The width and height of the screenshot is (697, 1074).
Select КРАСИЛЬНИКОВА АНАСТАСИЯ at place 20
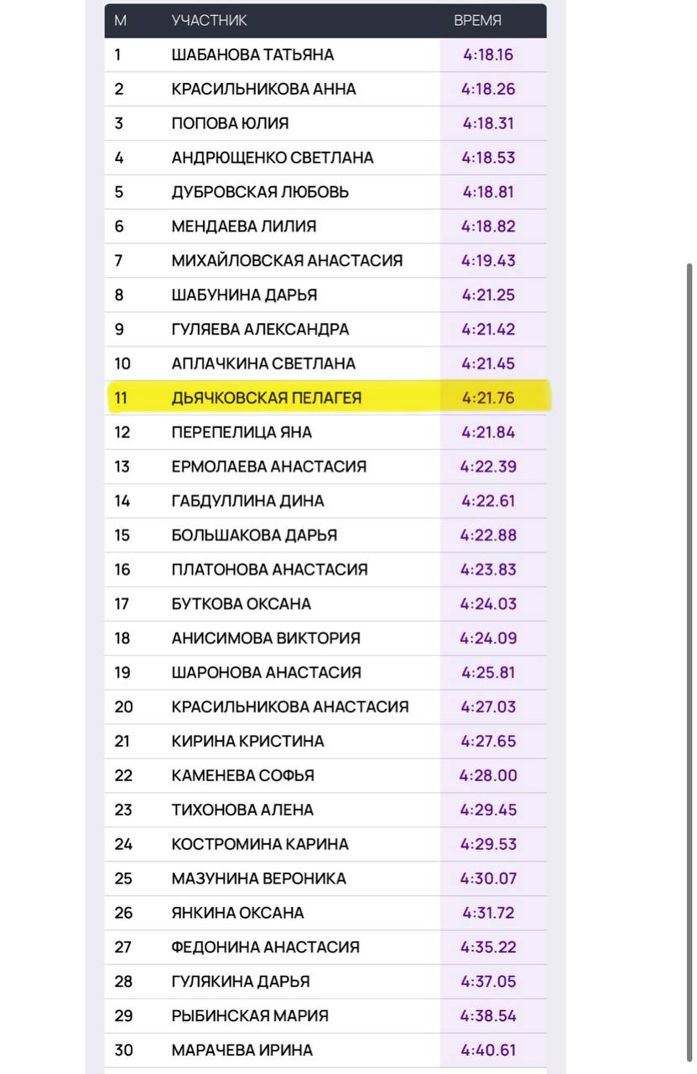click(289, 706)
